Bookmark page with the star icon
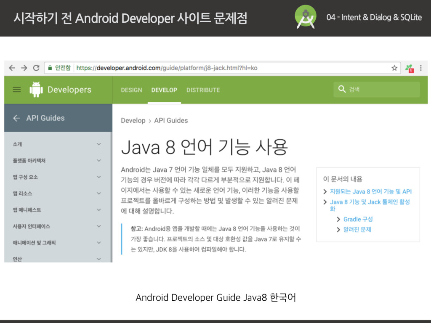 click(394, 68)
